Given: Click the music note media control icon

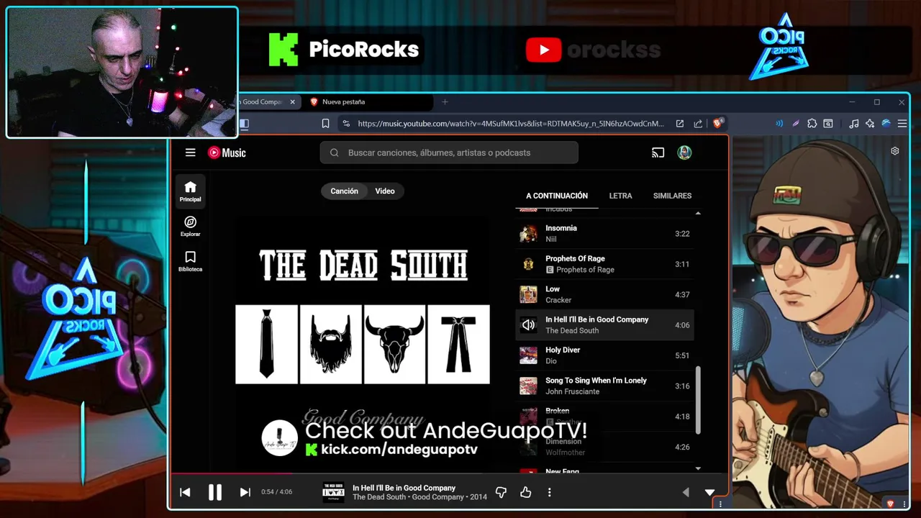Looking at the screenshot, I should [x=853, y=124].
